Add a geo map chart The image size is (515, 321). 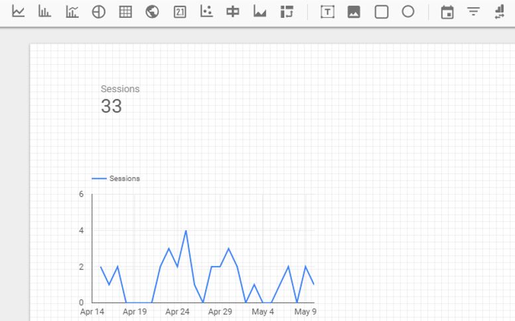pyautogui.click(x=152, y=12)
